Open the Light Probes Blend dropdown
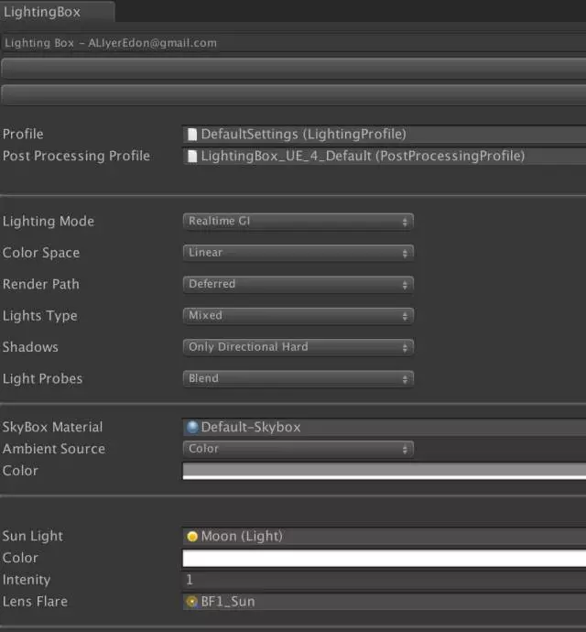The image size is (586, 632). 298,378
